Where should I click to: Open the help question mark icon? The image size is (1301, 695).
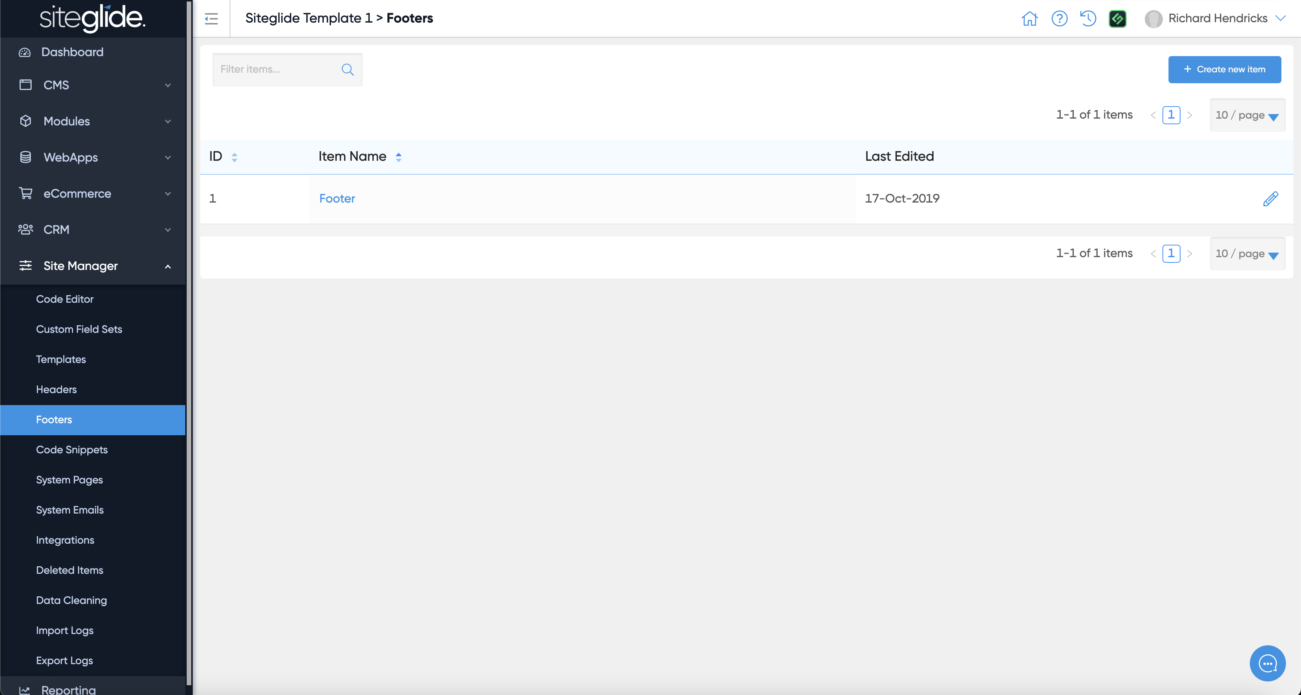coord(1059,19)
